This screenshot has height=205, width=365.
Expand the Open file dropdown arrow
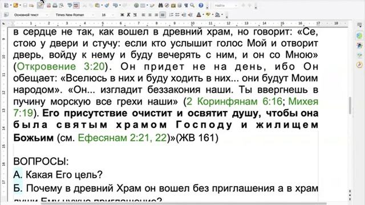click(21, 5)
